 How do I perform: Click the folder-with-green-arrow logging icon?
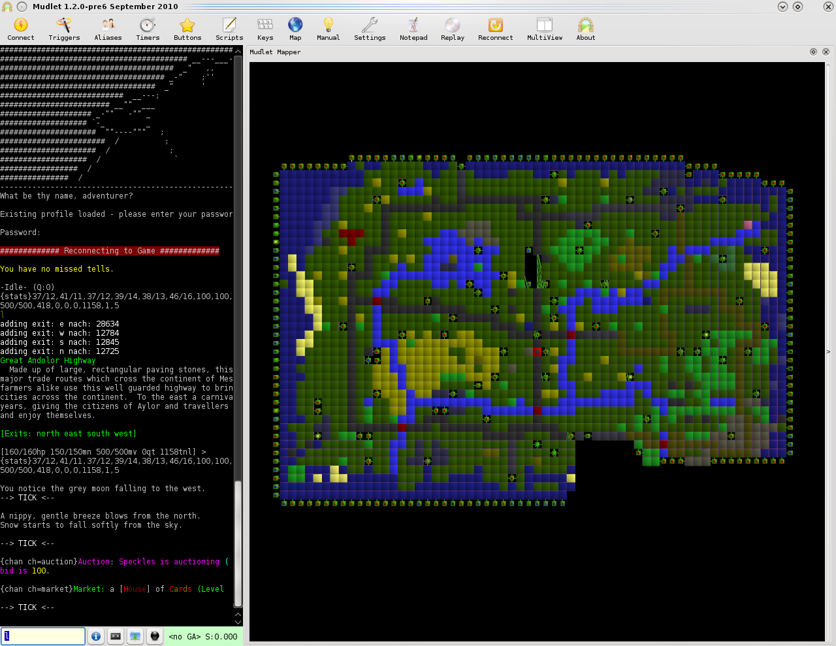click(x=135, y=636)
